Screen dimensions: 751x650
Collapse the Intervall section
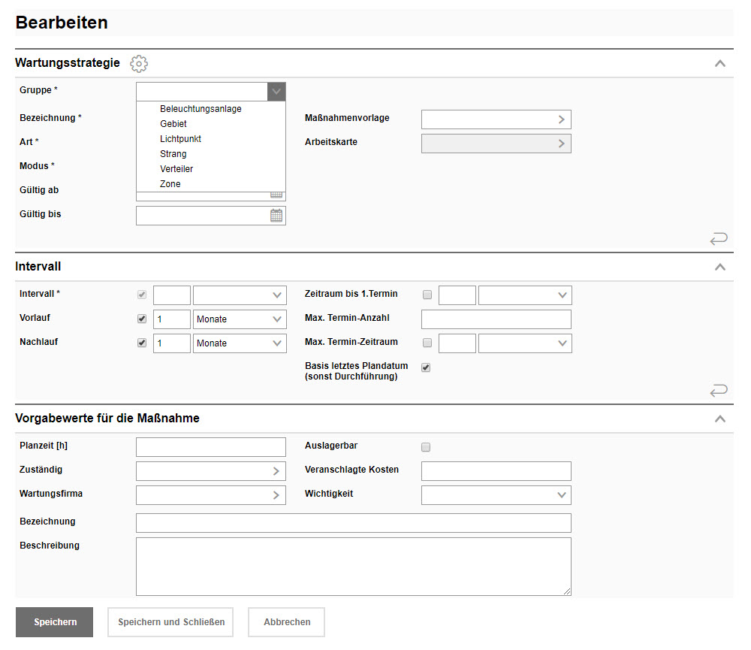pyautogui.click(x=719, y=267)
